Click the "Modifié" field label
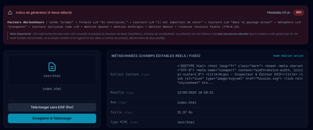The width and height of the screenshot is (313, 130). coord(117,93)
